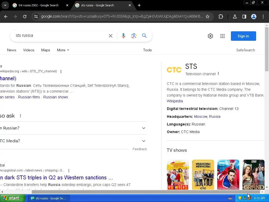This screenshot has height=202, width=269.
Task: Open the Wikipedia link in knowledge panel
Action: click(175, 101)
